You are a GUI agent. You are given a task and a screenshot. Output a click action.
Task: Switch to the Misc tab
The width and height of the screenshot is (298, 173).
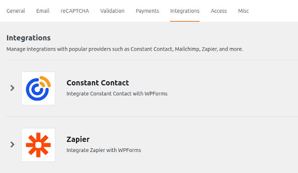click(243, 11)
